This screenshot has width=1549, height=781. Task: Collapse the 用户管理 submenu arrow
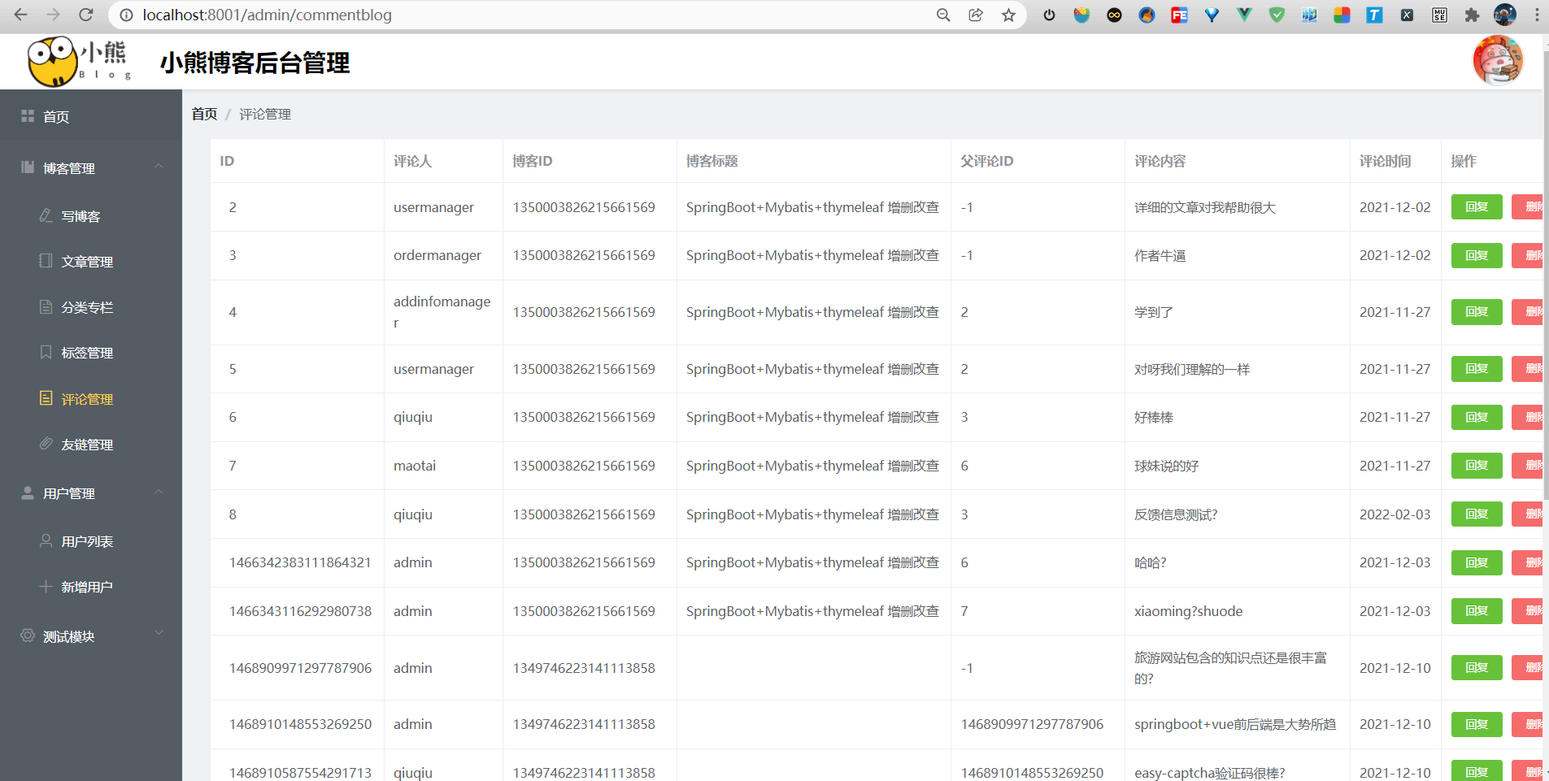[x=159, y=492]
